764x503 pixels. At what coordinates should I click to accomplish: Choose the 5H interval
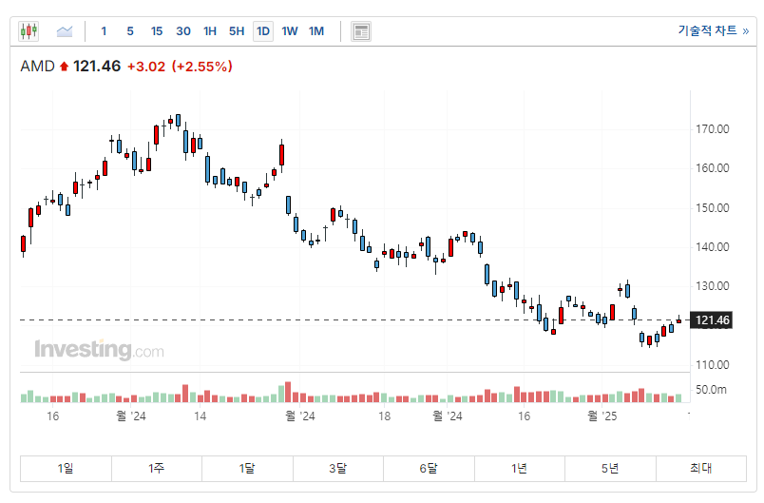[237, 31]
